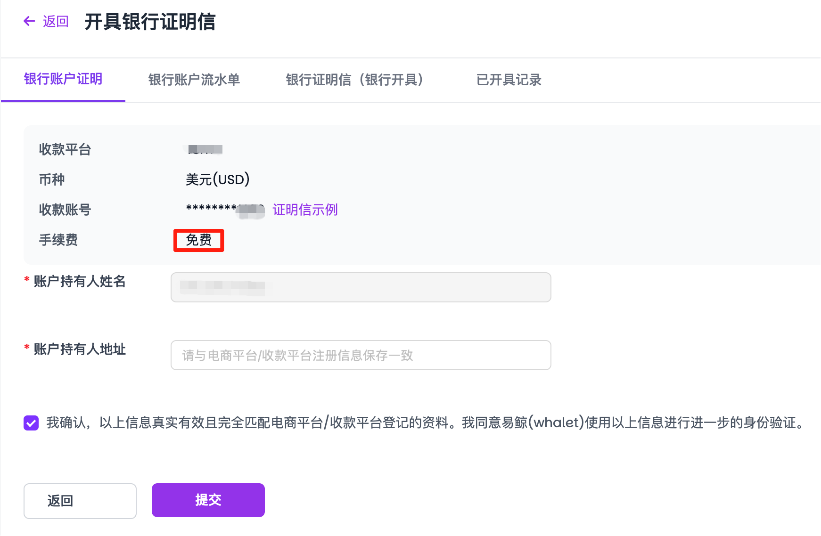This screenshot has height=536, width=821.
Task: Click the 账户持有人地址 input field
Action: [x=360, y=355]
